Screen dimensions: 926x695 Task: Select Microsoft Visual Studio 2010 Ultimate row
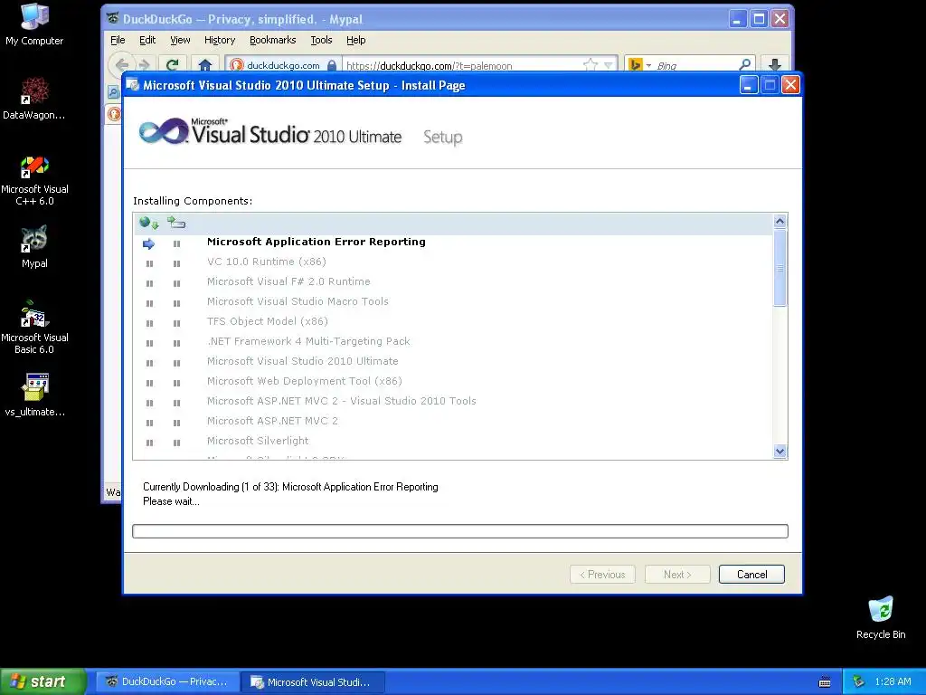pyautogui.click(x=453, y=361)
